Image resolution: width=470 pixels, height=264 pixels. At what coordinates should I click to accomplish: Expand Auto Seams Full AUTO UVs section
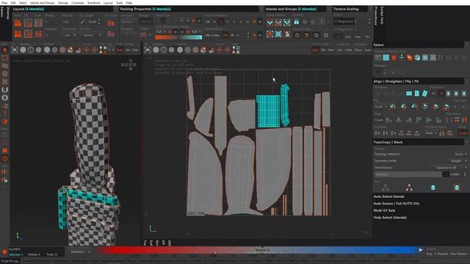tap(397, 204)
